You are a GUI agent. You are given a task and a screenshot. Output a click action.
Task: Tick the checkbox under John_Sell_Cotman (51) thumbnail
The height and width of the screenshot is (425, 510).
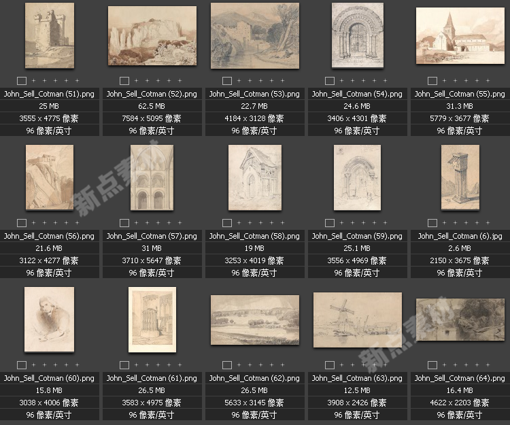(x=22, y=81)
